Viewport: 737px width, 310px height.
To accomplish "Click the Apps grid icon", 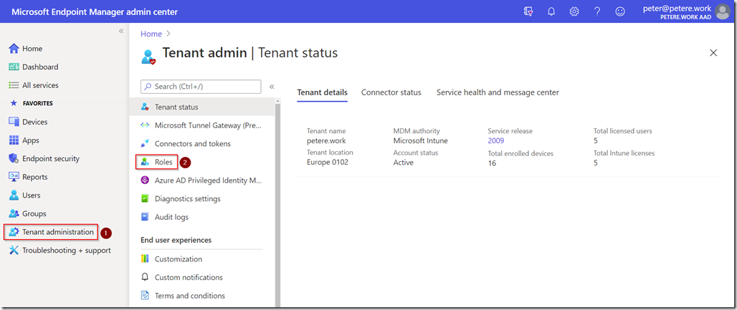I will coord(14,140).
